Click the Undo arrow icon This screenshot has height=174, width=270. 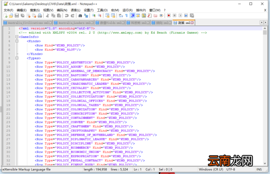(67, 16)
